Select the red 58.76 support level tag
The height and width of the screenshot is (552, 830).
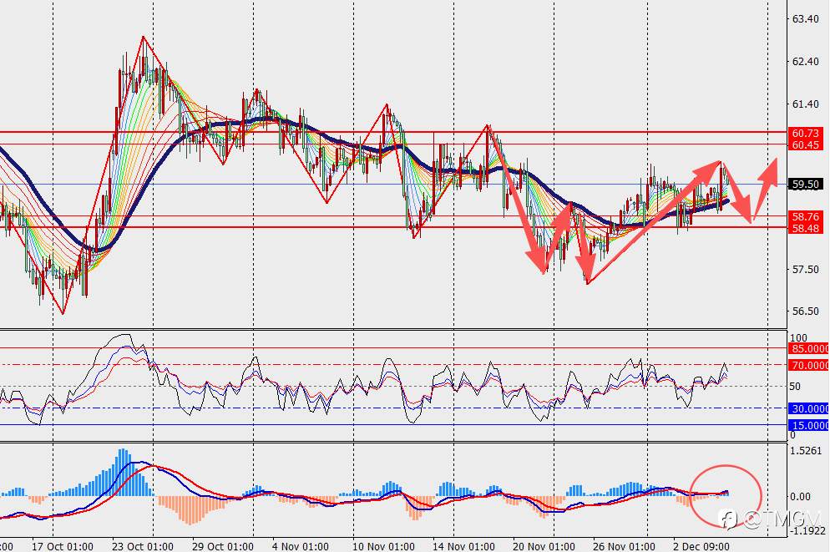pyautogui.click(x=805, y=216)
